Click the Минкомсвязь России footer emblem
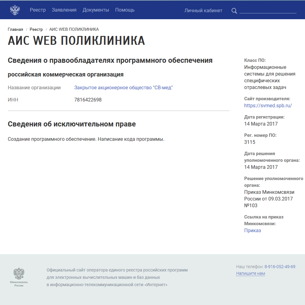Screen dimensions: 305x305 coord(19,277)
